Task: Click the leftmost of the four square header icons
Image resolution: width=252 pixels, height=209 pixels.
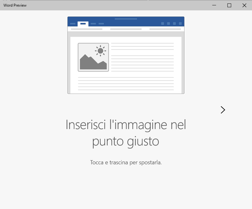Action: 162,24
